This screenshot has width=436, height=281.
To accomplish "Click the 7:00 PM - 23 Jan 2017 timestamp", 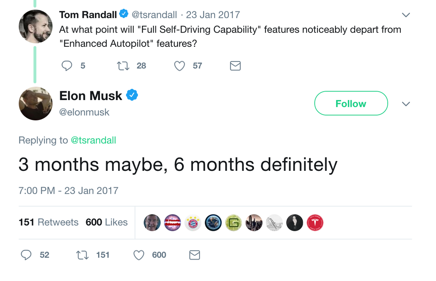I will click(x=68, y=191).
